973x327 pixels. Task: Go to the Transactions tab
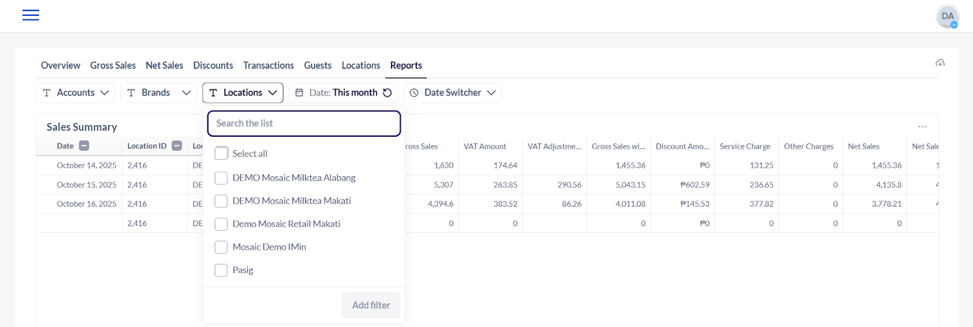tap(268, 65)
